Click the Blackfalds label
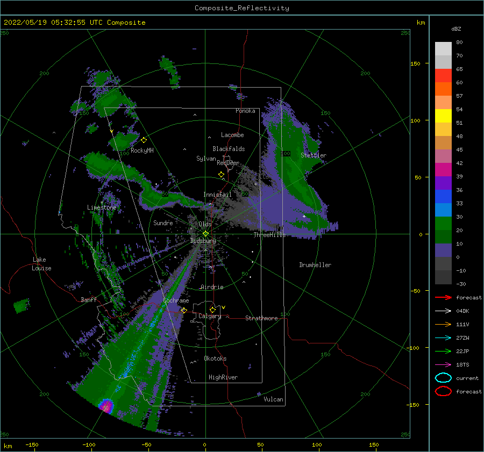The width and height of the screenshot is (484, 452). (229, 149)
